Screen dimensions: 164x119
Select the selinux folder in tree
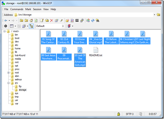pyautogui.click(x=18, y=80)
